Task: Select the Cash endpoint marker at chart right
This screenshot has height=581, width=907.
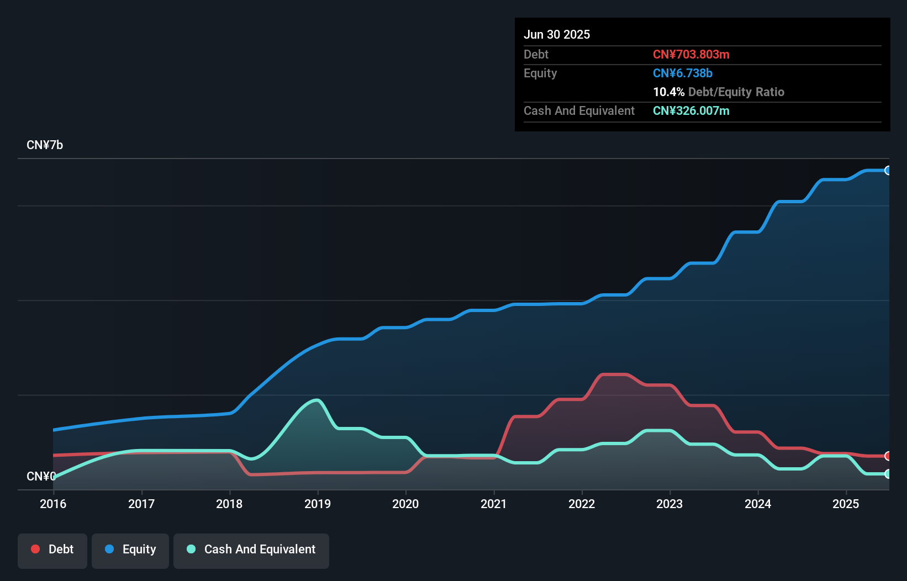Action: 888,474
